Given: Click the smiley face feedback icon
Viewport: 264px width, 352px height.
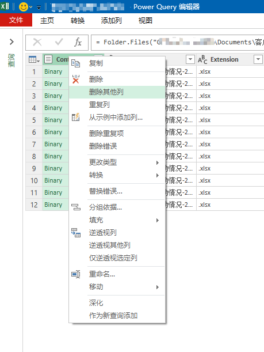Looking at the screenshot, I should [24, 7].
